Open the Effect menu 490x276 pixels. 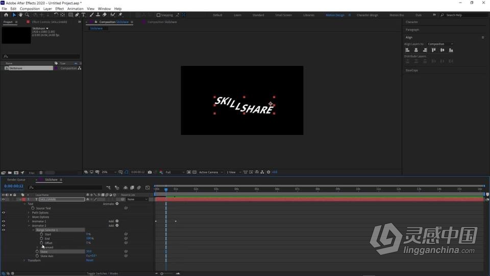tap(59, 9)
